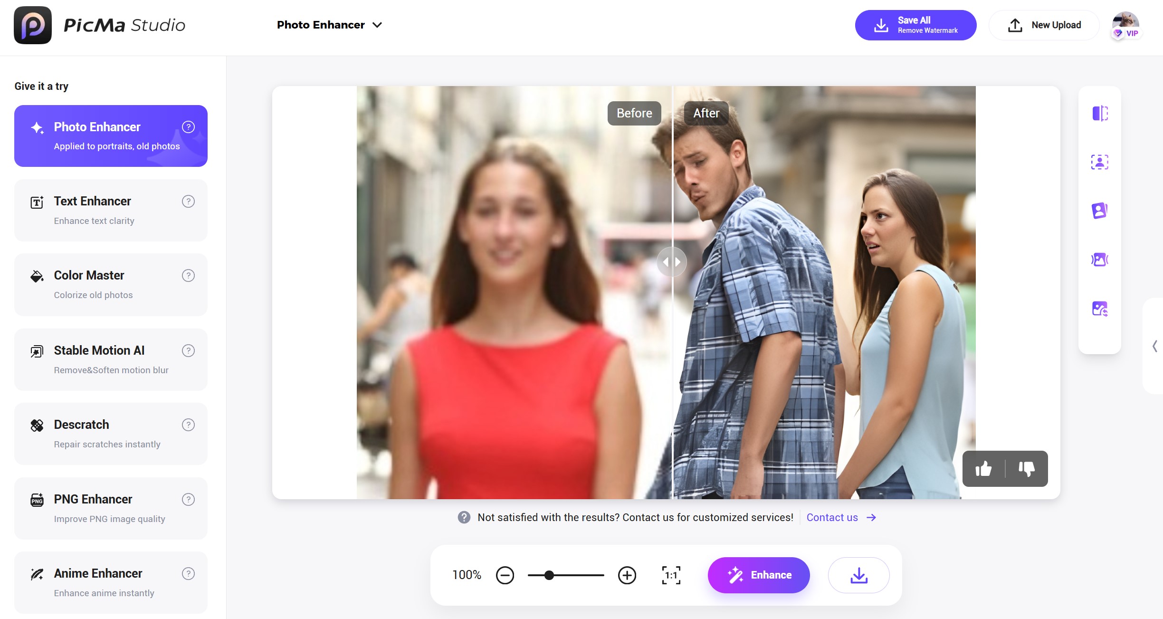Click zoom in plus button

[627, 575]
